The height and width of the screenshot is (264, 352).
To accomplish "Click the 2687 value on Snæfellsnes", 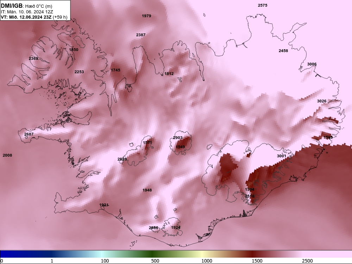I will (x=29, y=134).
